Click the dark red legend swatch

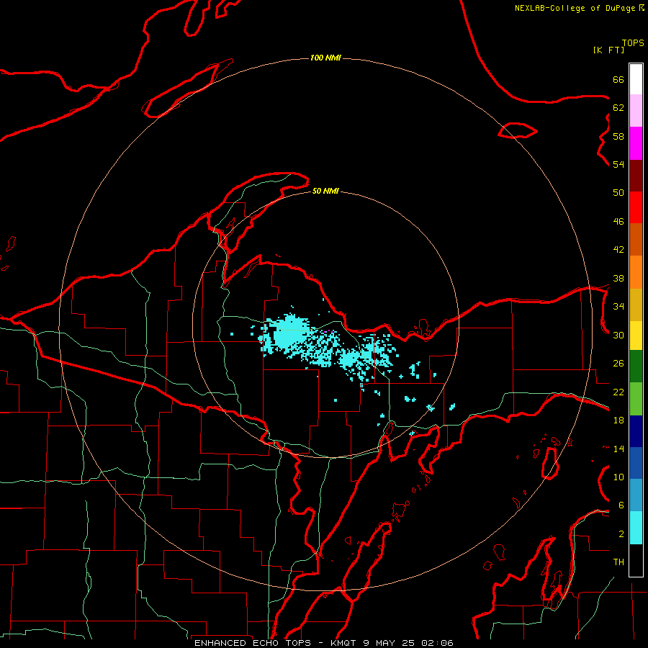click(636, 176)
